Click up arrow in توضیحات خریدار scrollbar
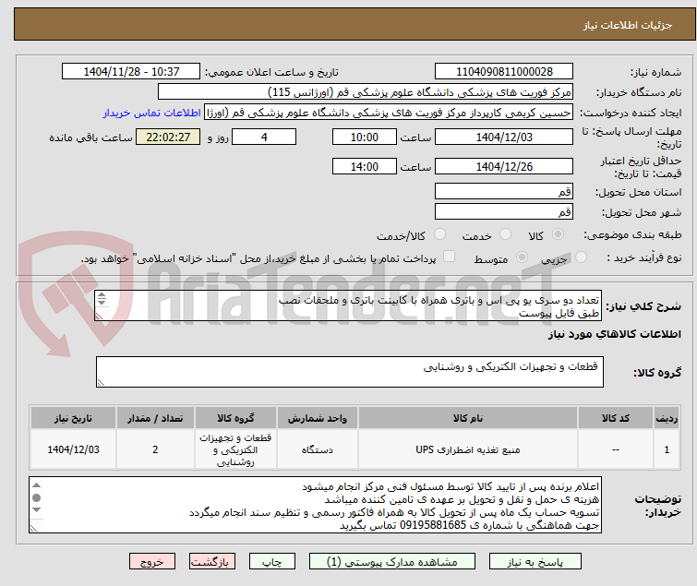This screenshot has width=697, height=586. coord(37,485)
